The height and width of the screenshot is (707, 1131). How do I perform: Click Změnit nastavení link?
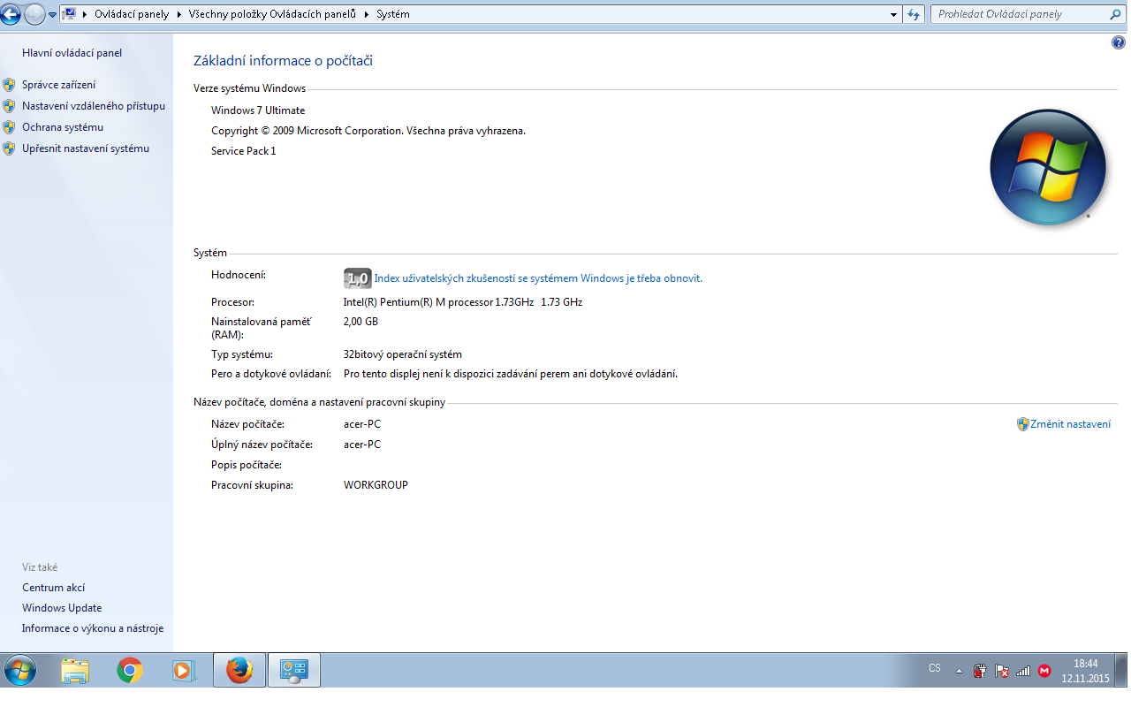[1070, 424]
